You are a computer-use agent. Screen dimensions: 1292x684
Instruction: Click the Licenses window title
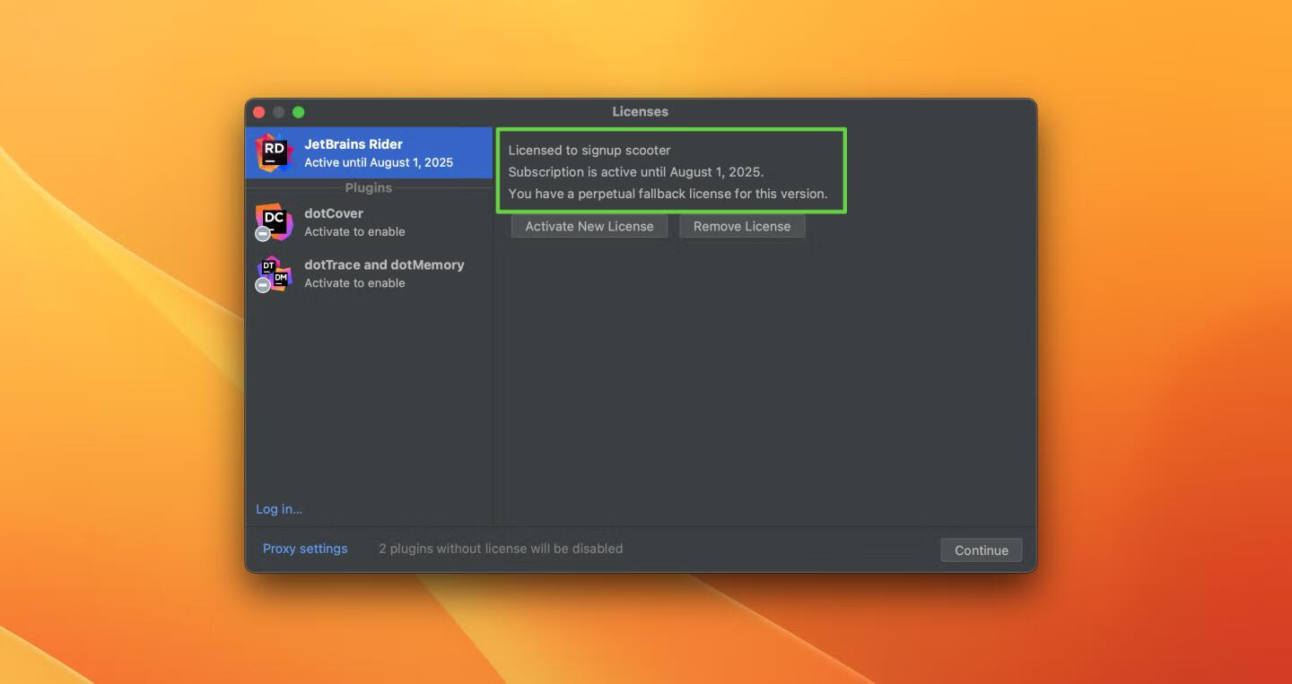tap(641, 112)
